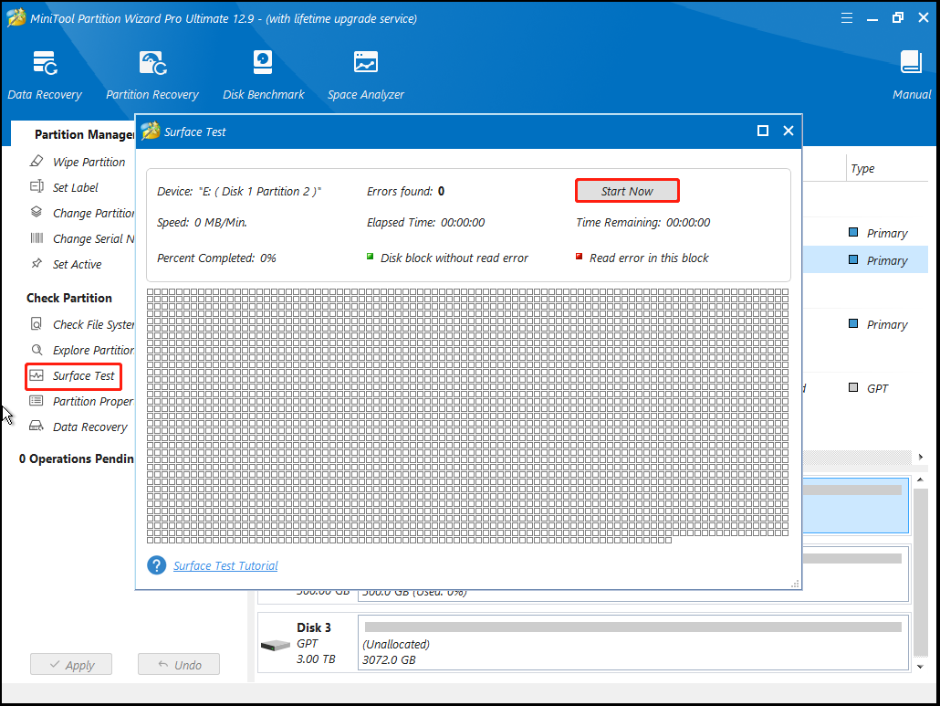Click the Apply button

point(71,665)
